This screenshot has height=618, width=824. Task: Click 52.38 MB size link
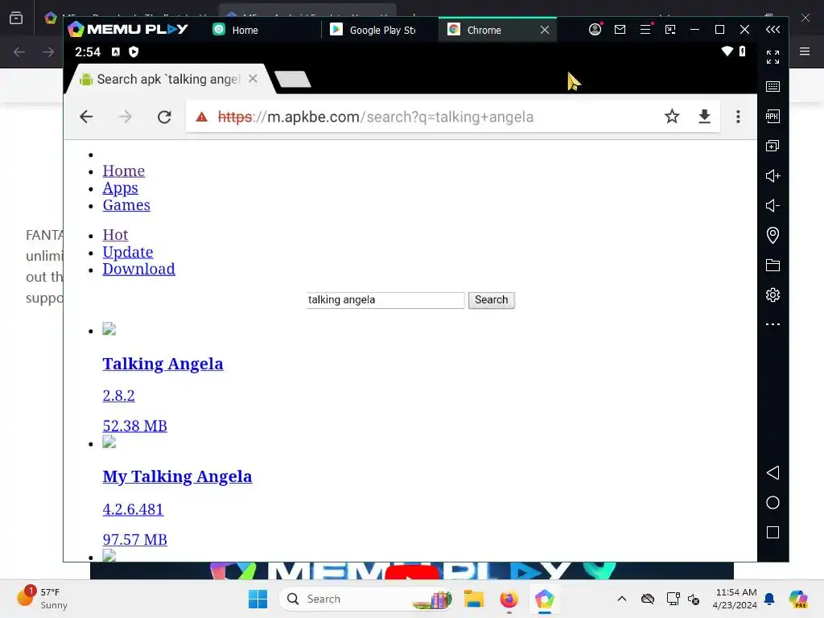(x=134, y=426)
